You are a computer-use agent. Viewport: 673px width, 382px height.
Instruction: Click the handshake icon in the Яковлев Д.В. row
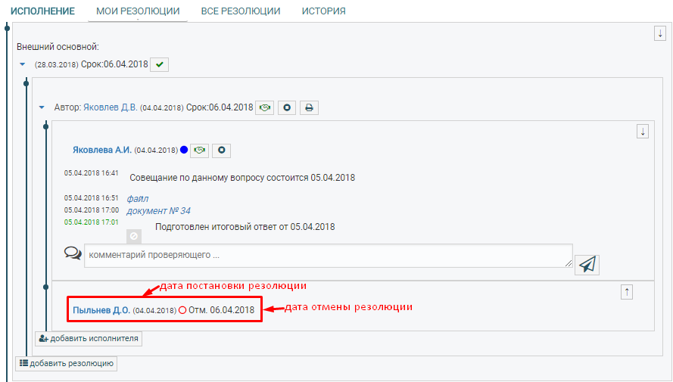[264, 107]
